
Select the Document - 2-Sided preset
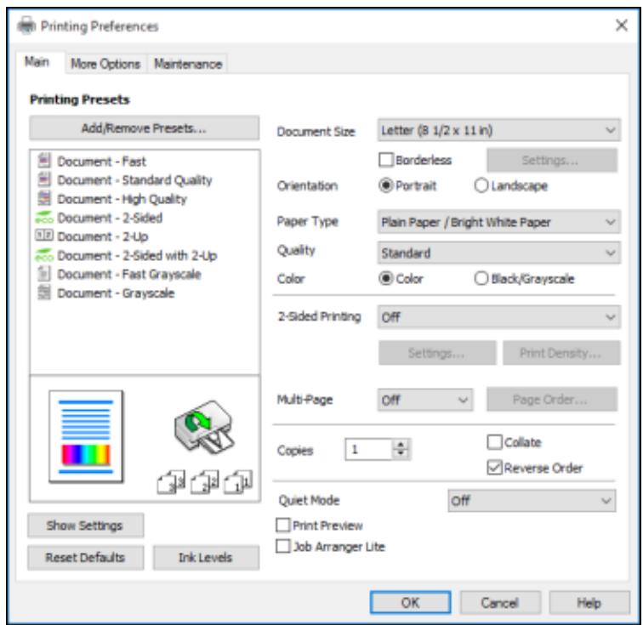pyautogui.click(x=110, y=218)
